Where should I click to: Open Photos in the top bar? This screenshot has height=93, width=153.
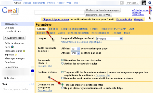point(51,3)
